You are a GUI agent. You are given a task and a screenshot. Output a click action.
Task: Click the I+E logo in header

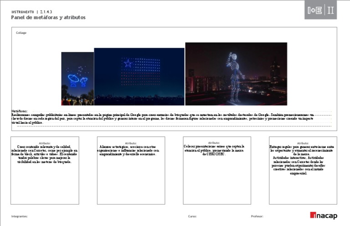coord(314,11)
